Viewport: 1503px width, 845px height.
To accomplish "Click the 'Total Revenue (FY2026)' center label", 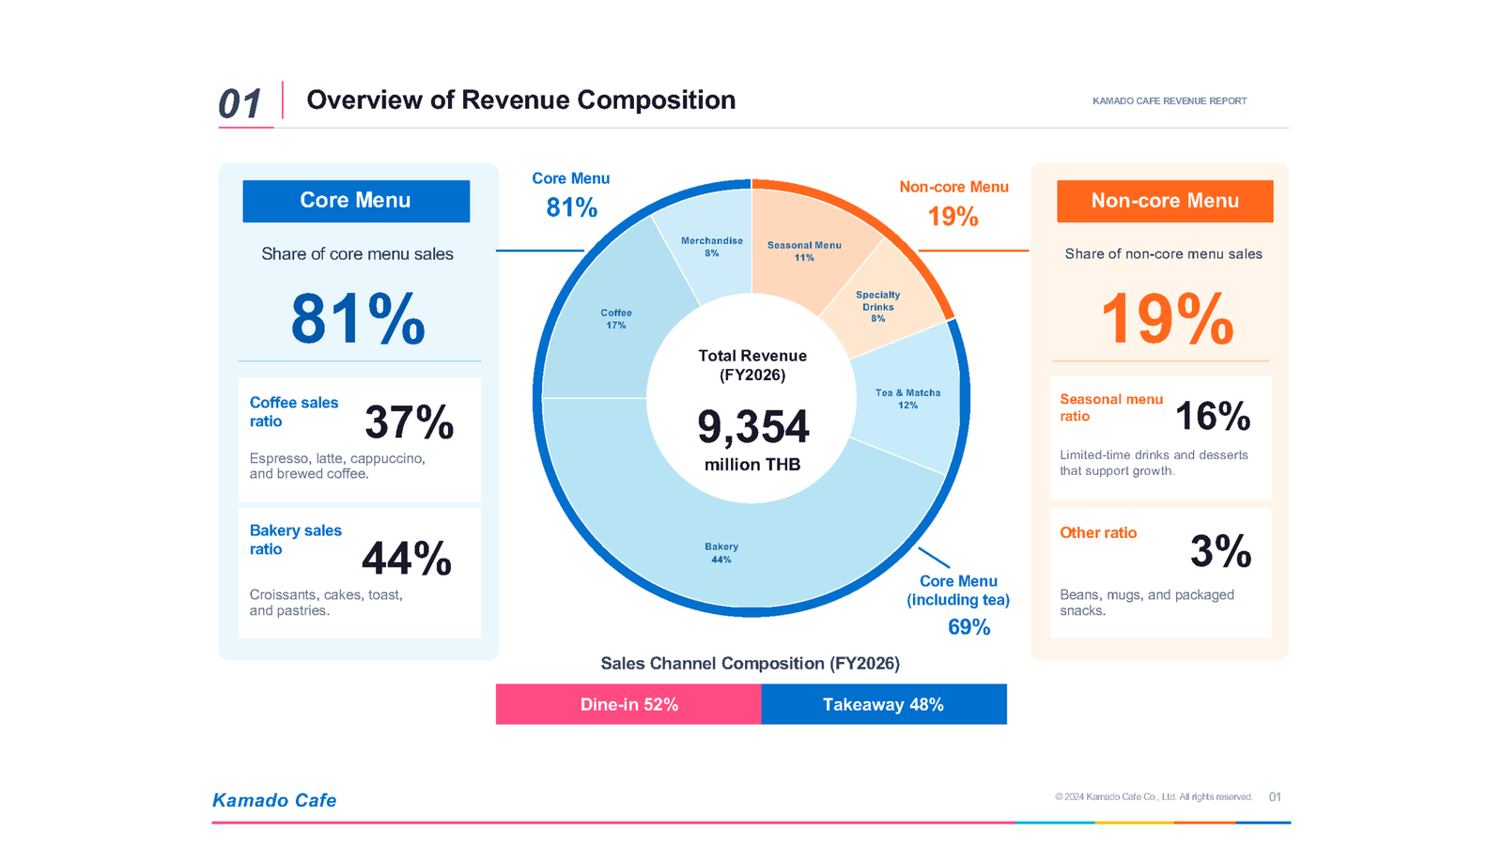I will pyautogui.click(x=752, y=365).
